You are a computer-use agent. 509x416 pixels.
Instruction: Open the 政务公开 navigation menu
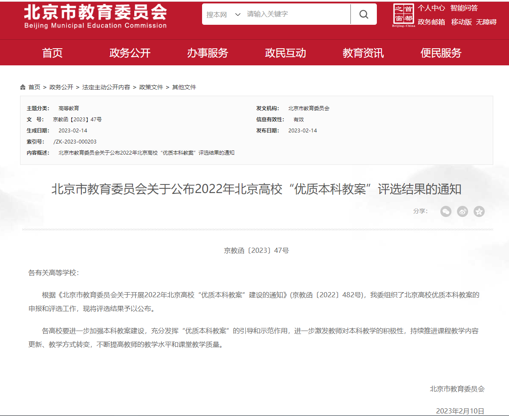point(130,53)
